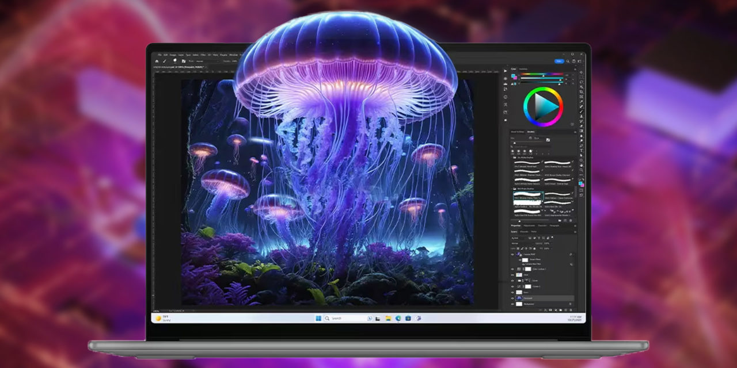Open brush settings folder icon in options bar
This screenshot has height=368, width=737.
click(x=184, y=61)
